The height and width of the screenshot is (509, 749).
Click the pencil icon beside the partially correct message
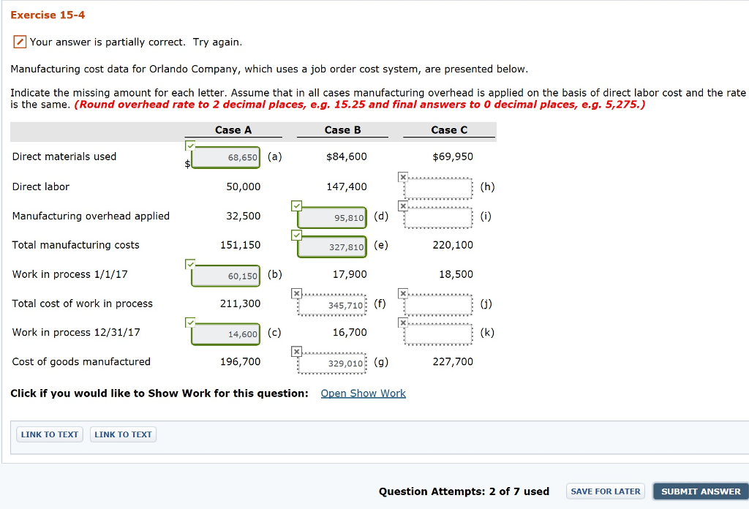pos(19,42)
